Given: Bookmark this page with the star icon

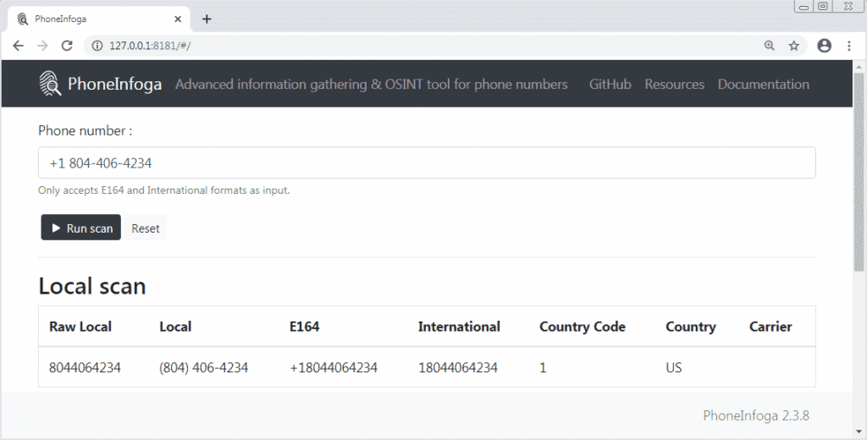Looking at the screenshot, I should 794,46.
